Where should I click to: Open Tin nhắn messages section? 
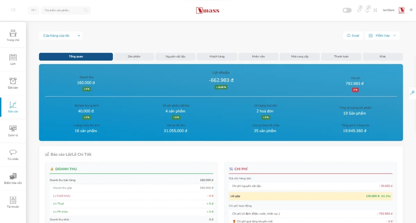[13, 154]
